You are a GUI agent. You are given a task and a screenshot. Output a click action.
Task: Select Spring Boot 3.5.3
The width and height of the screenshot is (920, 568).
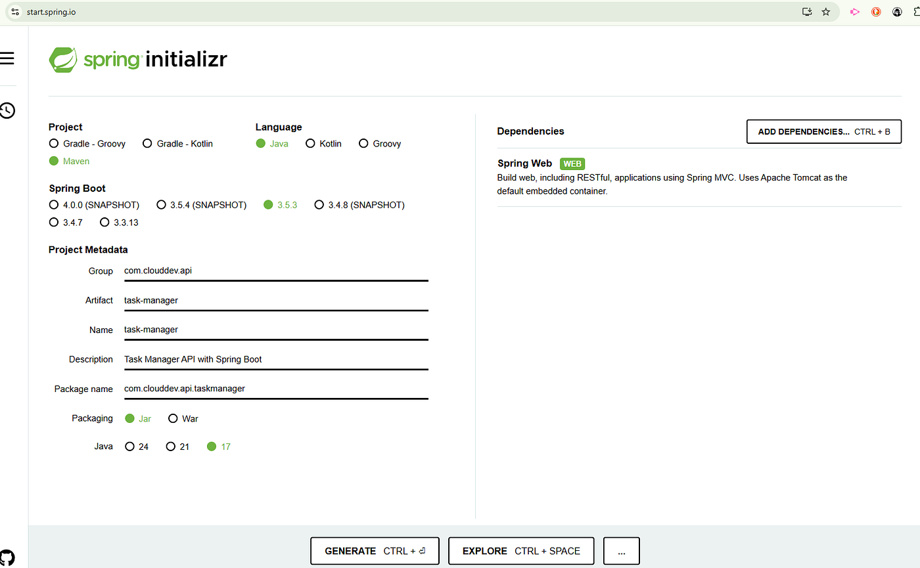281,205
